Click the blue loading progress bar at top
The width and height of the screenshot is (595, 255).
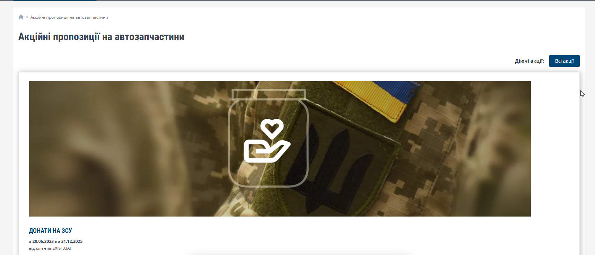click(x=55, y=0)
